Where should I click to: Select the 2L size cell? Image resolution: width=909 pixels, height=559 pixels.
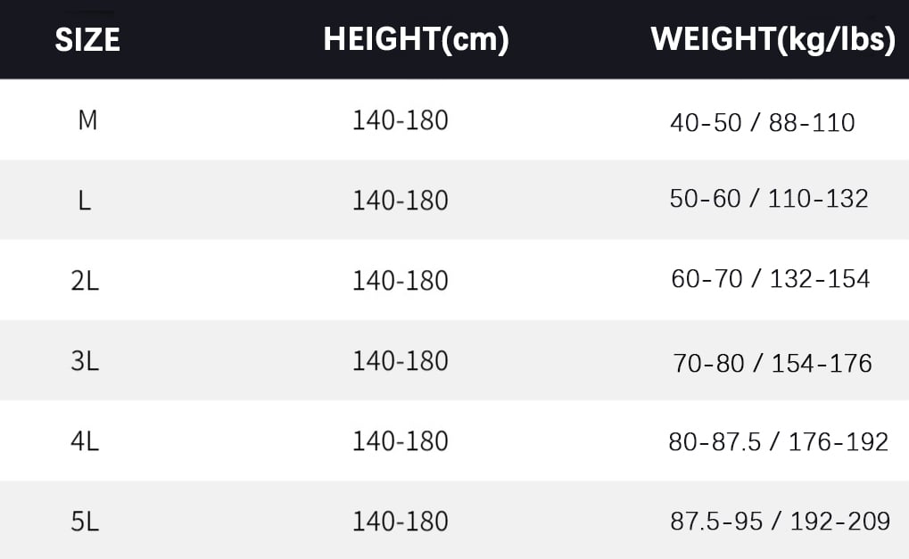85,281
